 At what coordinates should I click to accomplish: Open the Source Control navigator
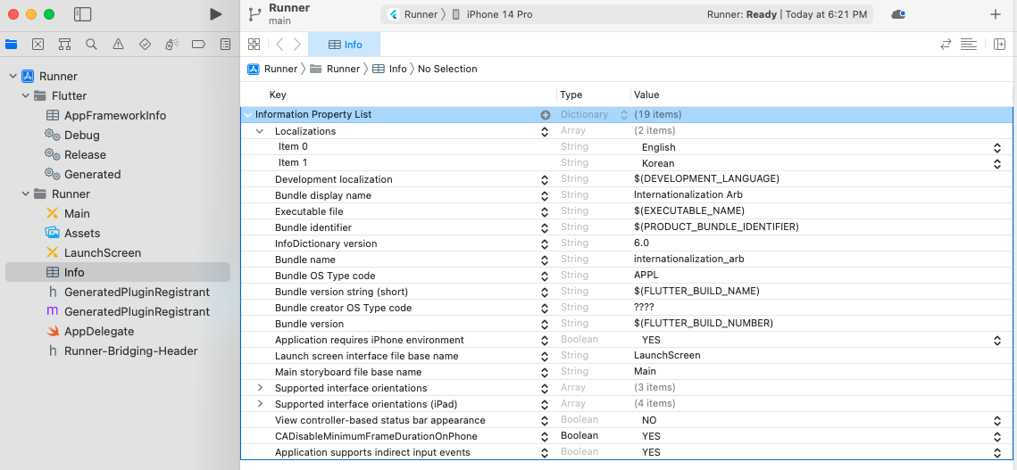point(38,44)
